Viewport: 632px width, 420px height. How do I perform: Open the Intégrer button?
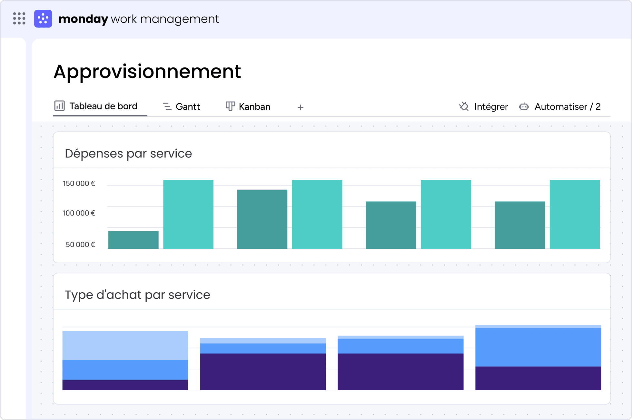click(483, 106)
